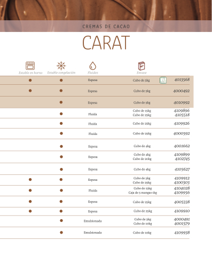Click the Fluidez column label
The image size is (212, 256).
[x=93, y=73]
